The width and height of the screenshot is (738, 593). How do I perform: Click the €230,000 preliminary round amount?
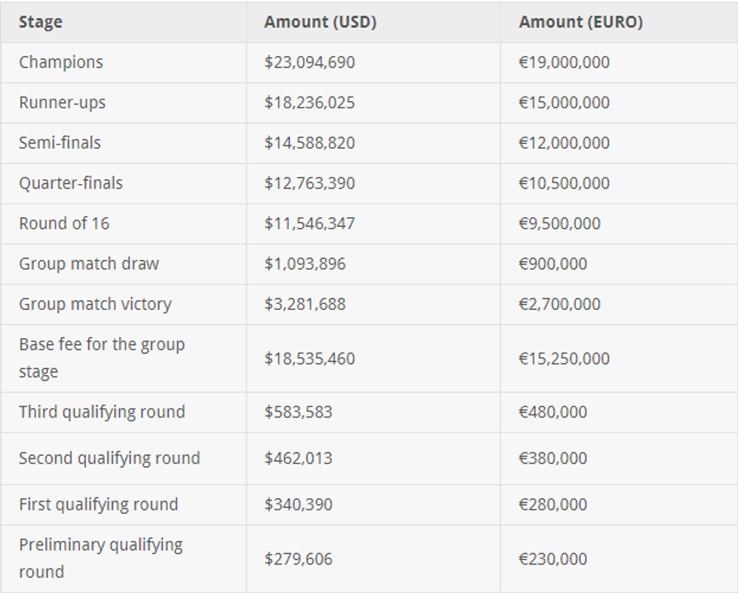[x=553, y=559]
